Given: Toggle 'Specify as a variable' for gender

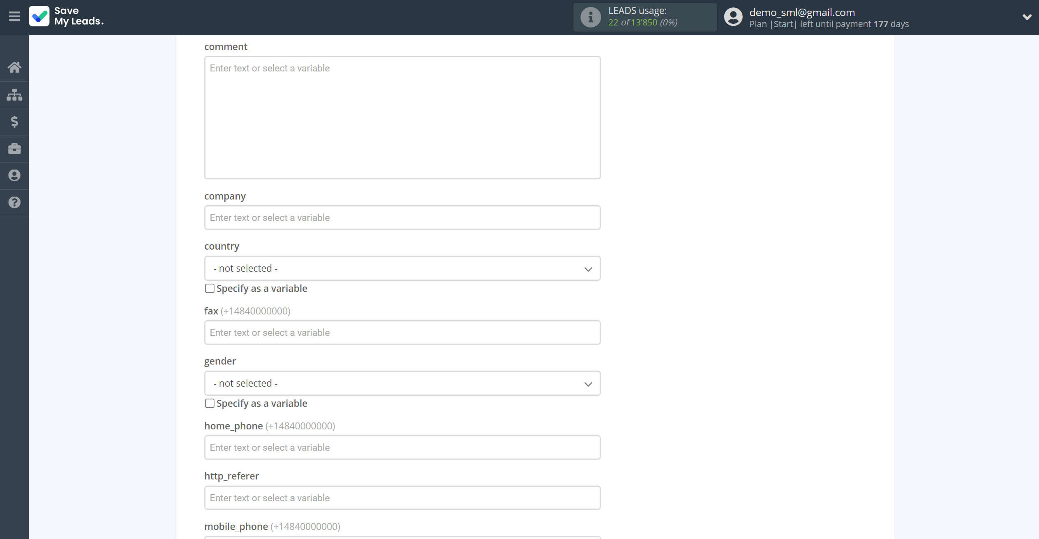Looking at the screenshot, I should 210,403.
